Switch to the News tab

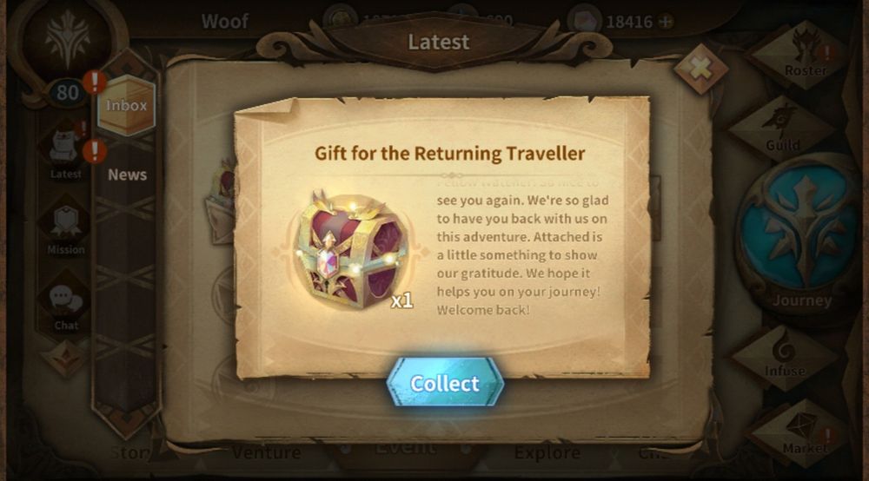point(127,175)
